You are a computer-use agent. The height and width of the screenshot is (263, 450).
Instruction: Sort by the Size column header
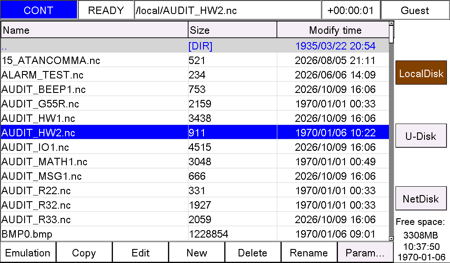click(x=232, y=30)
